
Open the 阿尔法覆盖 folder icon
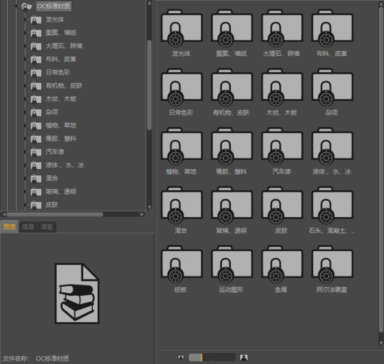tap(332, 264)
